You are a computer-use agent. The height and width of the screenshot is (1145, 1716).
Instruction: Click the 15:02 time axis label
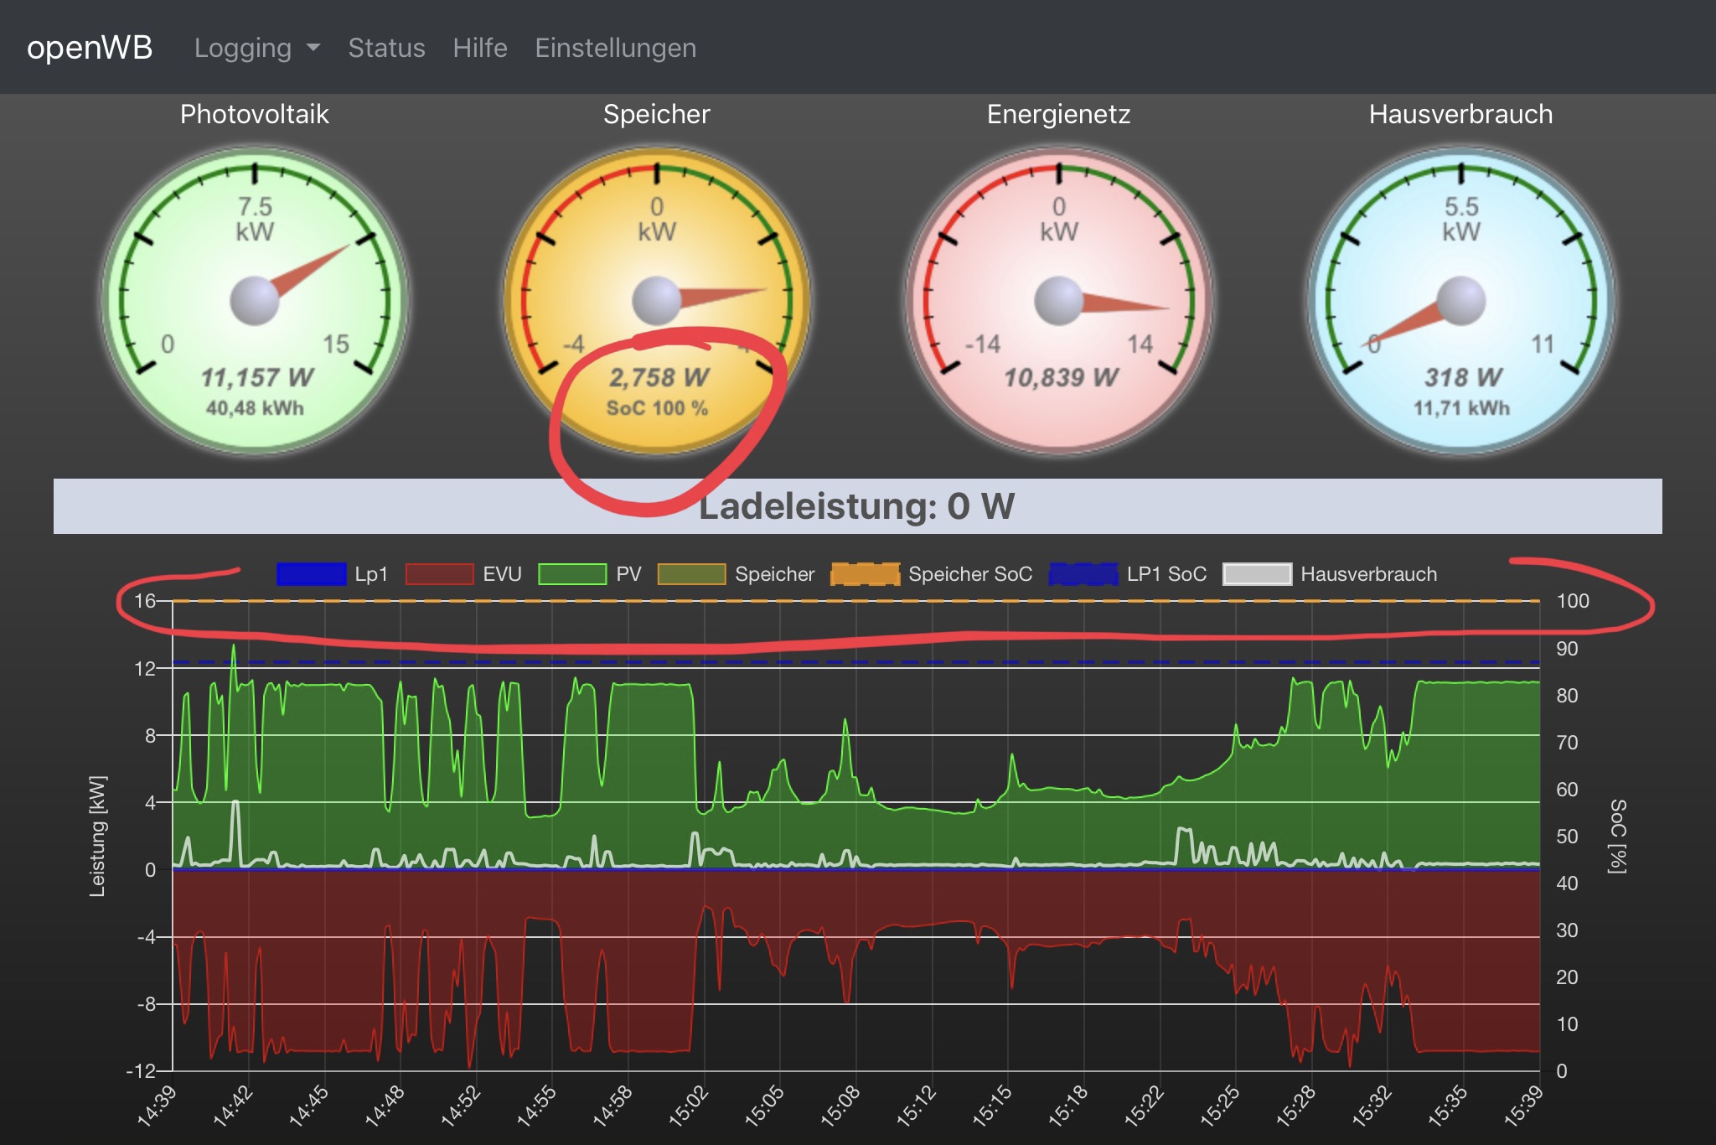689,1106
